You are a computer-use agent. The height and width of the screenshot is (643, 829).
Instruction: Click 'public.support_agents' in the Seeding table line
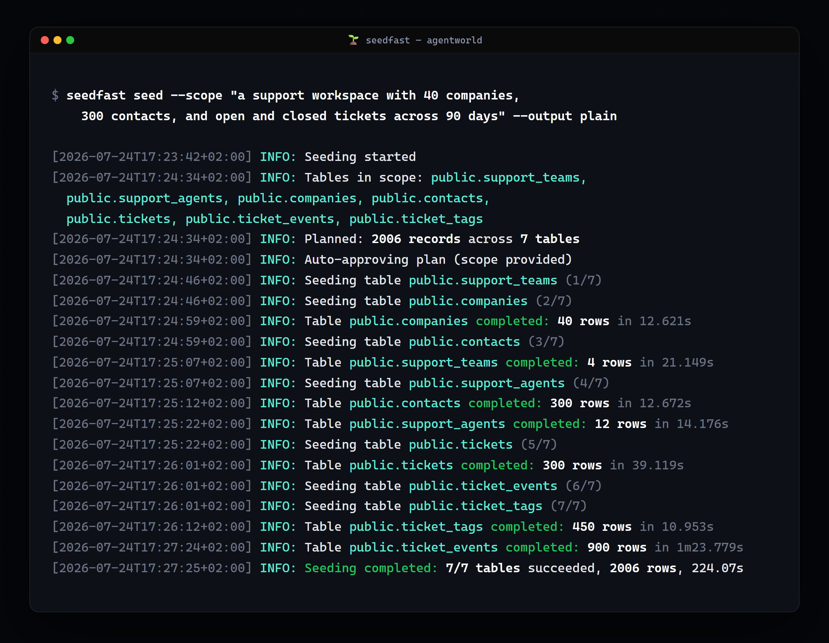click(487, 383)
